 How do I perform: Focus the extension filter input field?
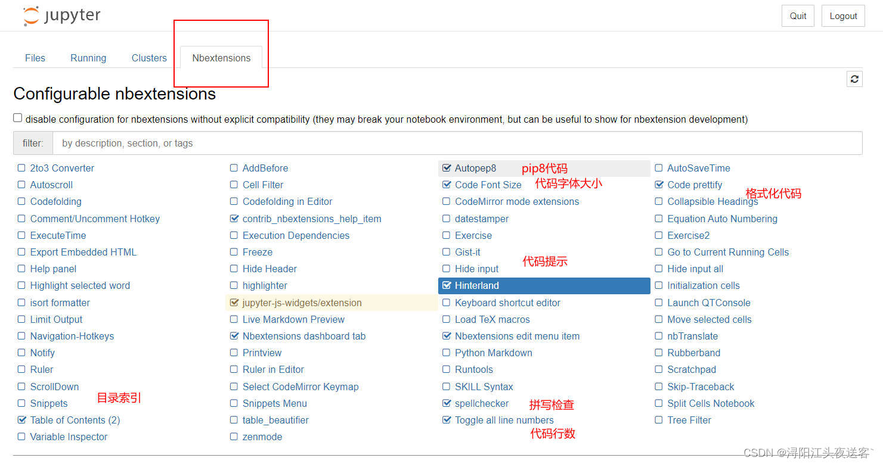coord(457,143)
